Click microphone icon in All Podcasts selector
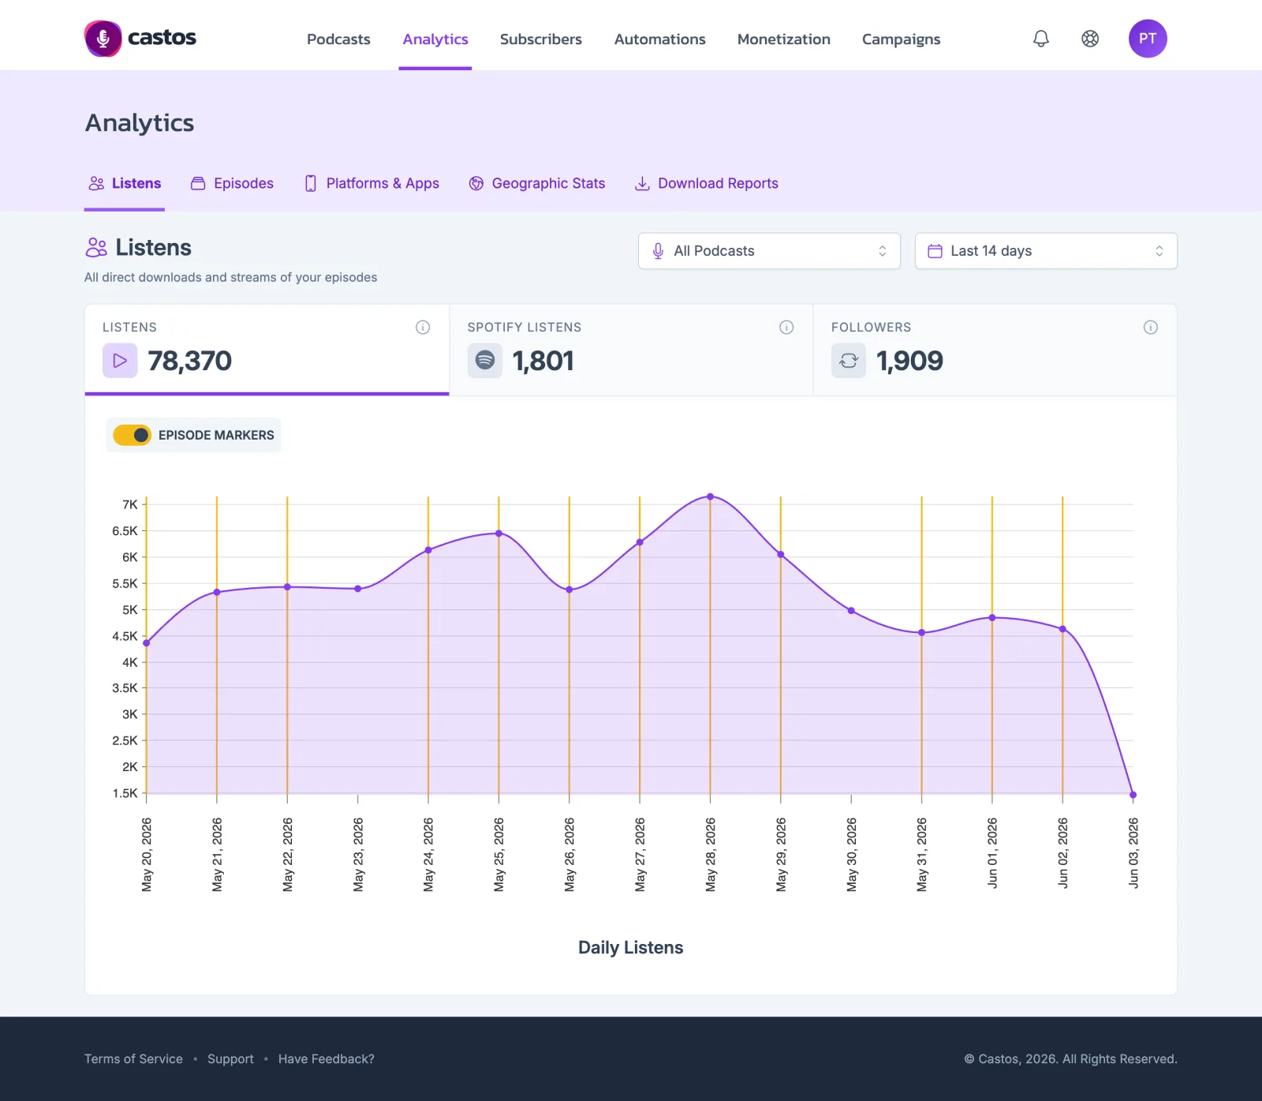This screenshot has width=1262, height=1101. click(x=658, y=251)
